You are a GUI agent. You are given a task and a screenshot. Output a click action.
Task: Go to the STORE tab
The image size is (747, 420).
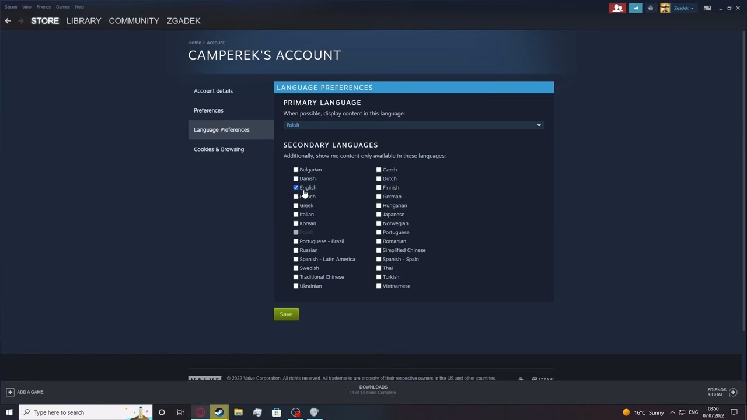tap(45, 20)
